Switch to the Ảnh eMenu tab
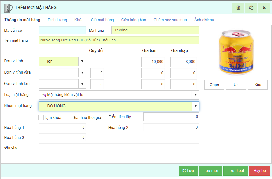272x179 pixels. [204, 20]
